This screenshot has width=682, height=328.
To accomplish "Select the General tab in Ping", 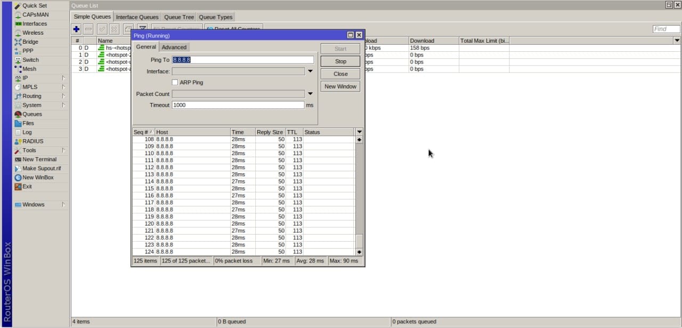I will point(145,47).
